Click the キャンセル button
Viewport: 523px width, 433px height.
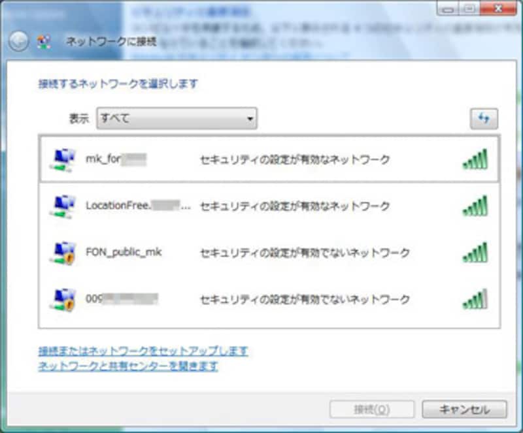464,409
